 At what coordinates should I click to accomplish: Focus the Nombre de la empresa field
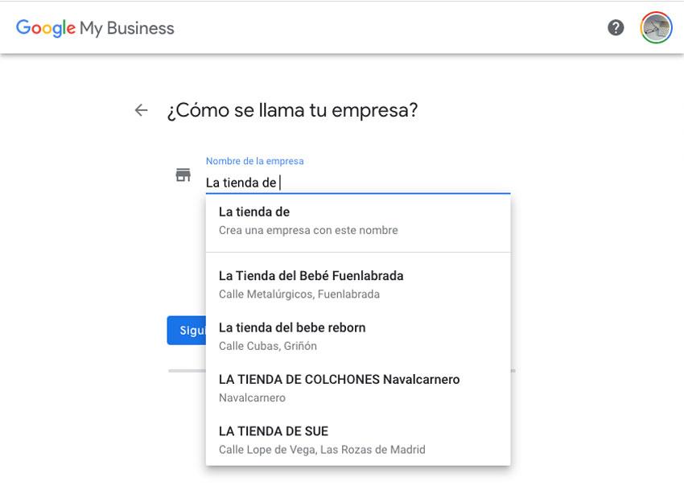(358, 183)
